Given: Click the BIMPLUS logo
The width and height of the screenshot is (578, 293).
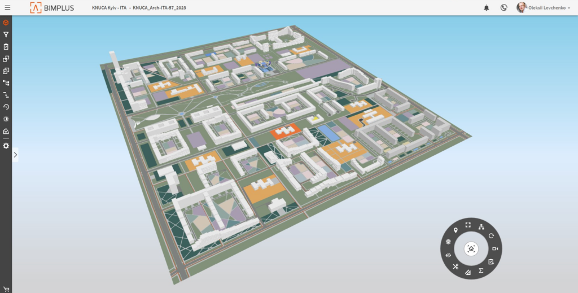Looking at the screenshot, I should click(52, 7).
